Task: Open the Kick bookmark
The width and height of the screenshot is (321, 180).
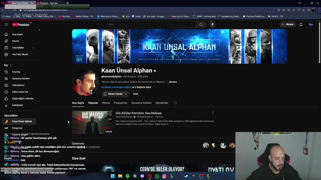Action: click(x=126, y=16)
